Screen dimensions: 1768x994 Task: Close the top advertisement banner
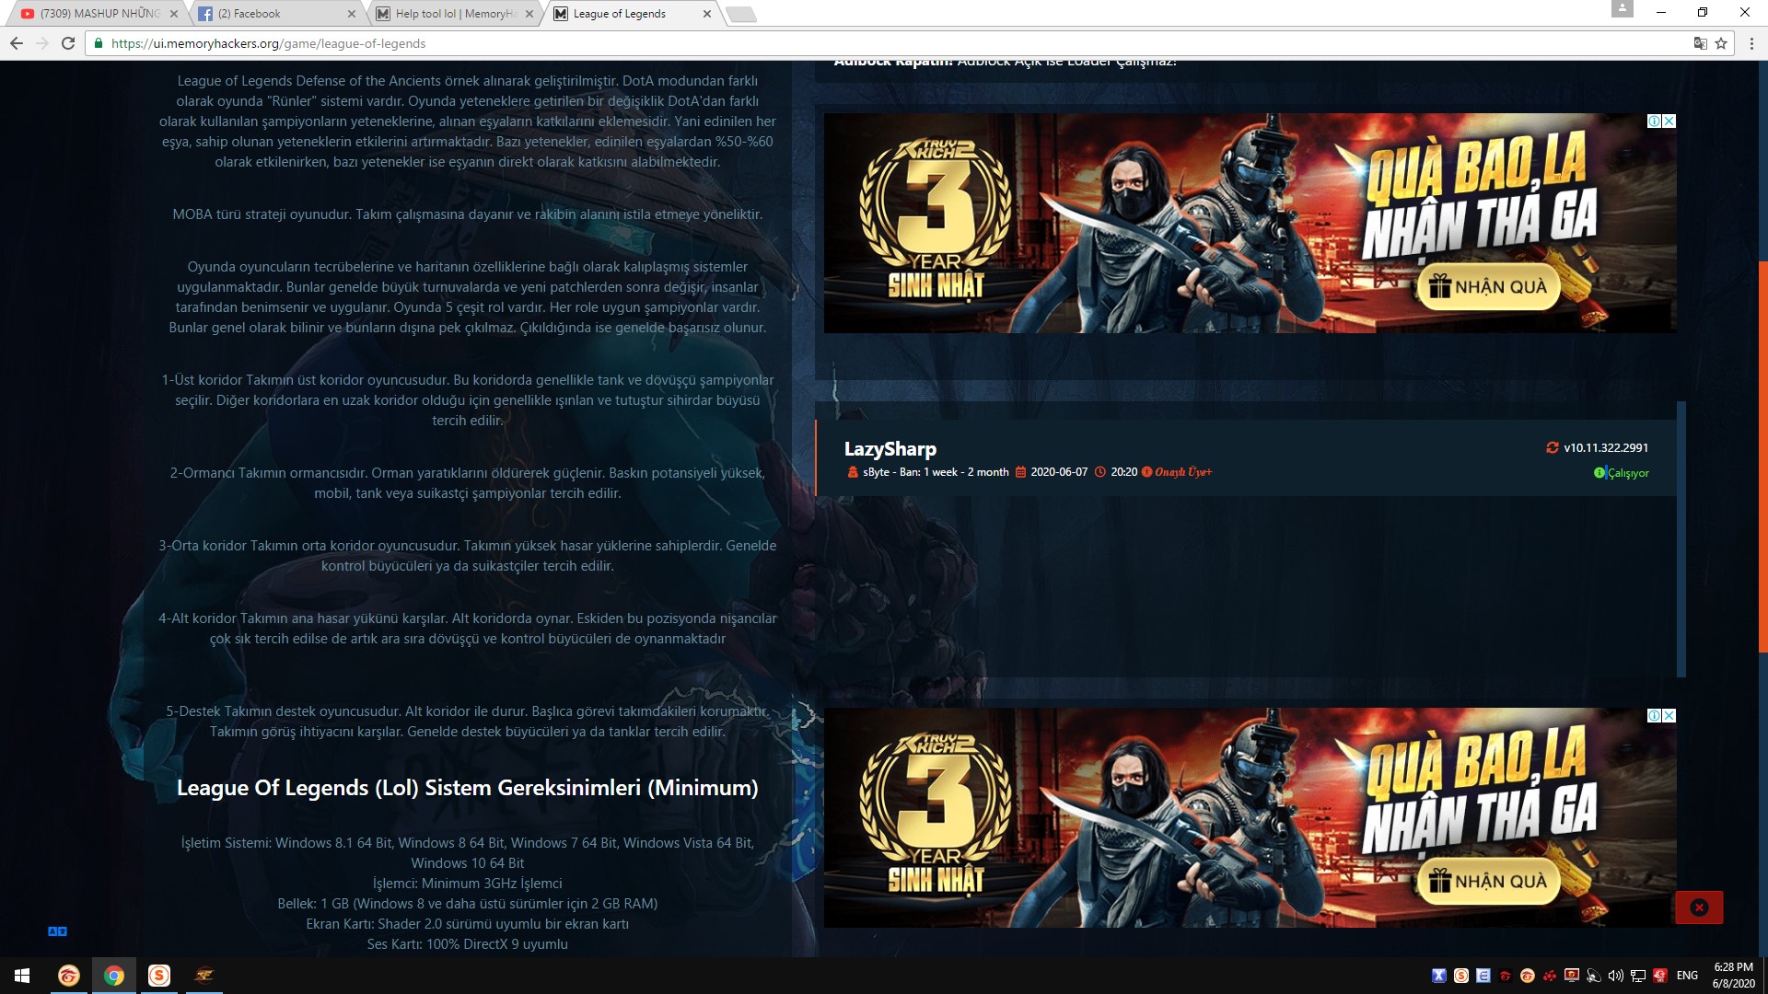tap(1669, 121)
